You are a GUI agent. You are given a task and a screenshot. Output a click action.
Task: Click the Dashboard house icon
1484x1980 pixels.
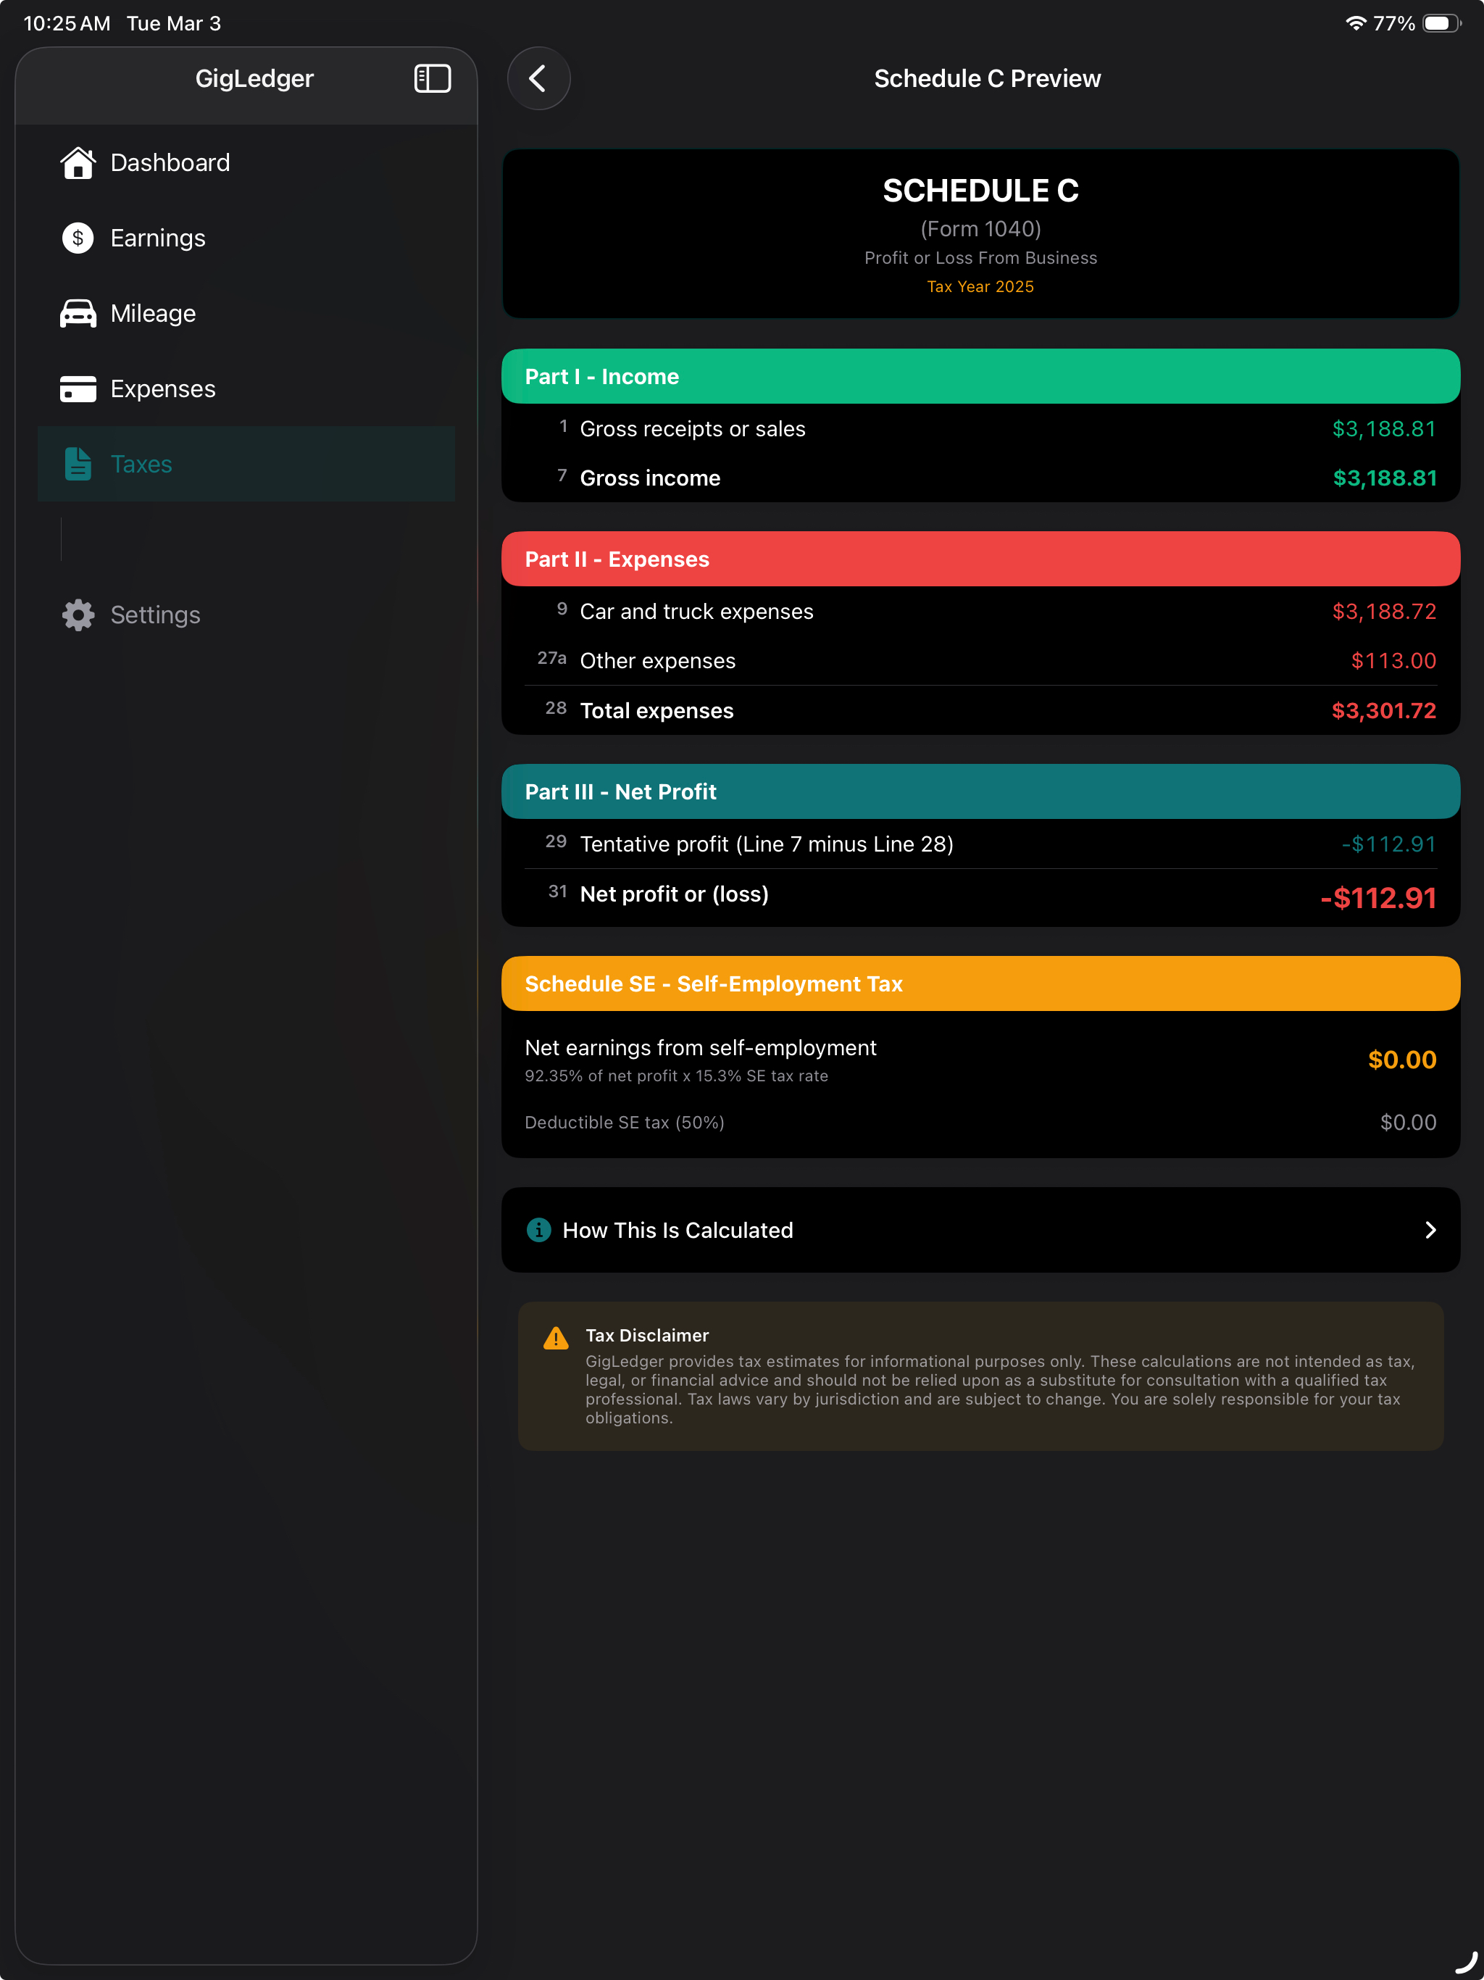point(78,163)
